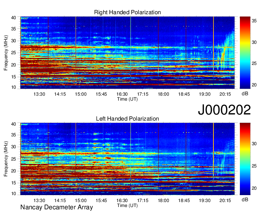This screenshot has width=261, height=212.
Task: Click the 19:30 time tick of Right Handed plot
Action: pyautogui.click(x=205, y=94)
